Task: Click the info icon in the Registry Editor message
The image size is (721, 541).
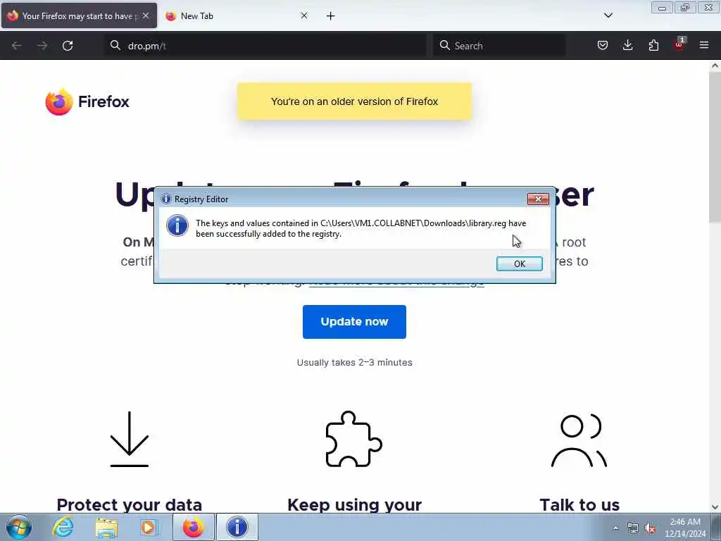Action: tap(177, 226)
